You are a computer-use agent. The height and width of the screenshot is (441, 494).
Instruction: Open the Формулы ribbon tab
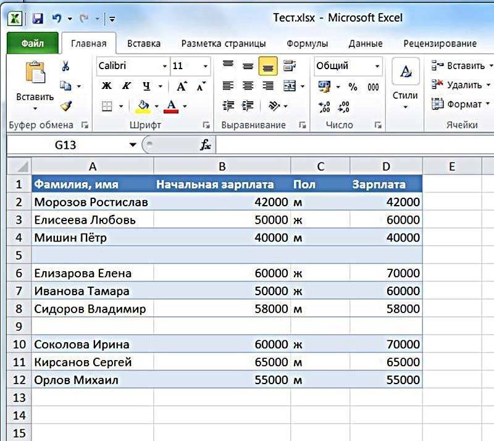pos(307,44)
